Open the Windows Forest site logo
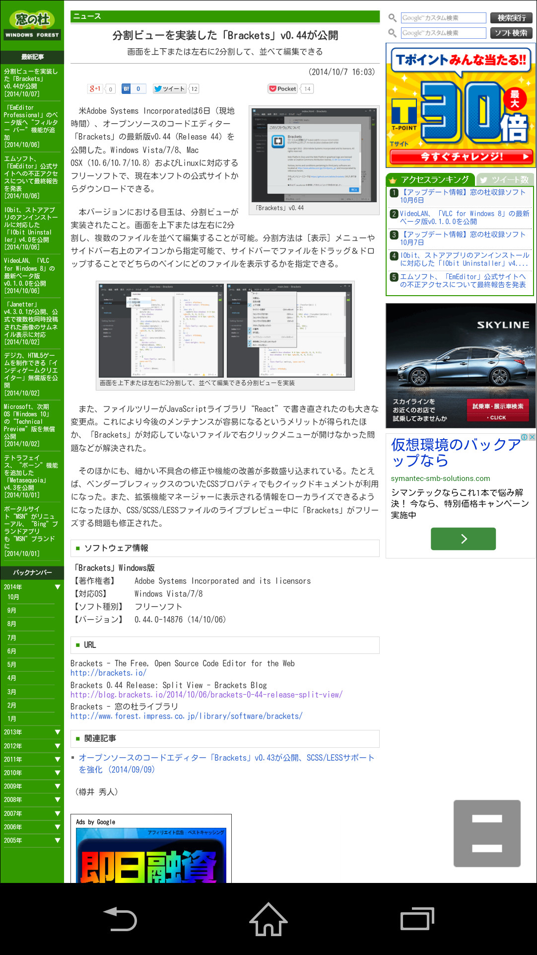This screenshot has width=537, height=955. [32, 25]
